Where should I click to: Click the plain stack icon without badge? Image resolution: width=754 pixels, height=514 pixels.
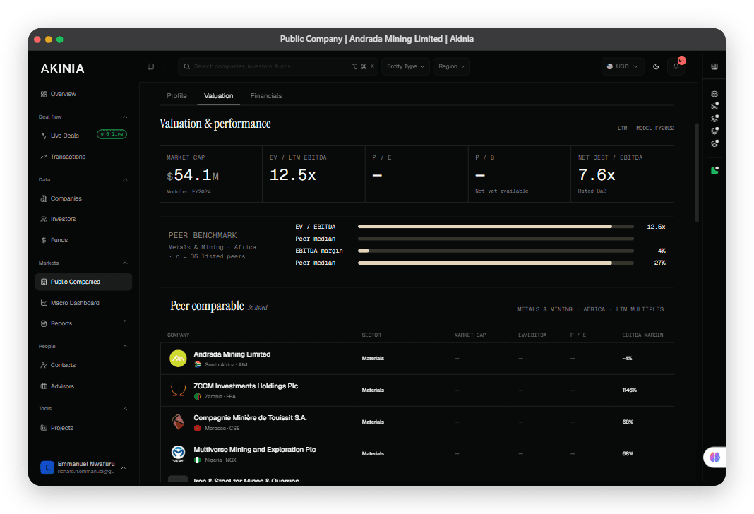(x=714, y=94)
